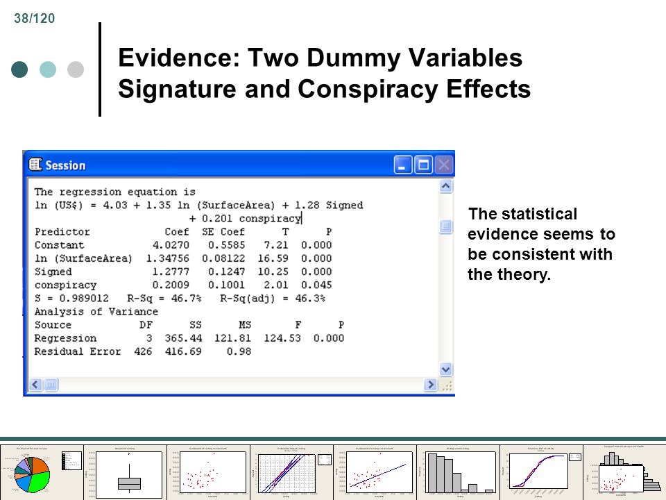Screen dimensions: 666x500
Task: Minimize the Session window
Action: [402, 165]
